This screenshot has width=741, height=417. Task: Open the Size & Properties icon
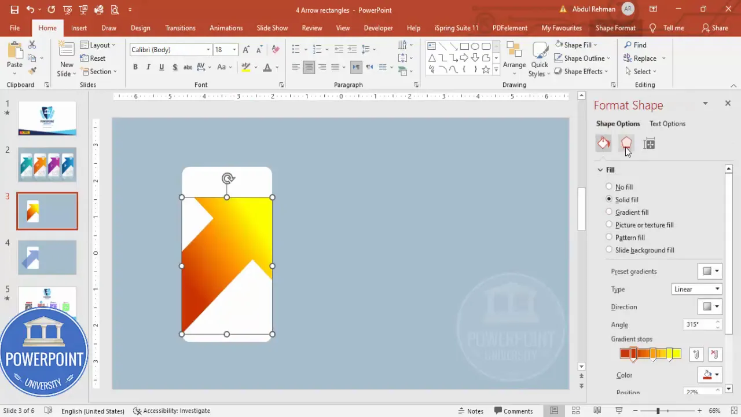649,144
